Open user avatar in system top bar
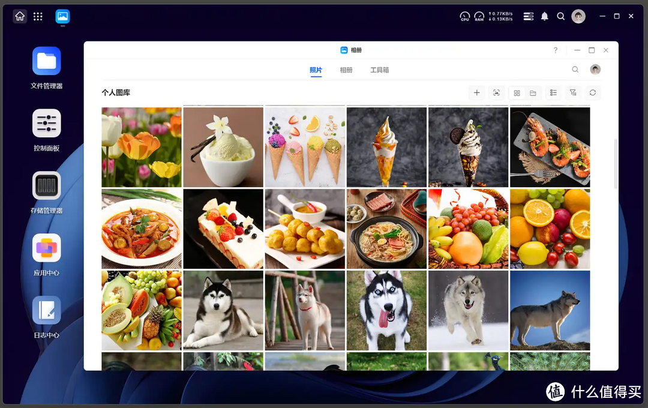The width and height of the screenshot is (648, 408). click(x=578, y=17)
